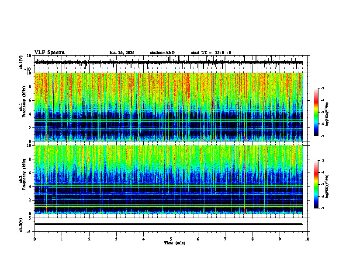Click the "-7" label on ch.2 color bar
This screenshot has width=346, height=268.
click(x=322, y=208)
